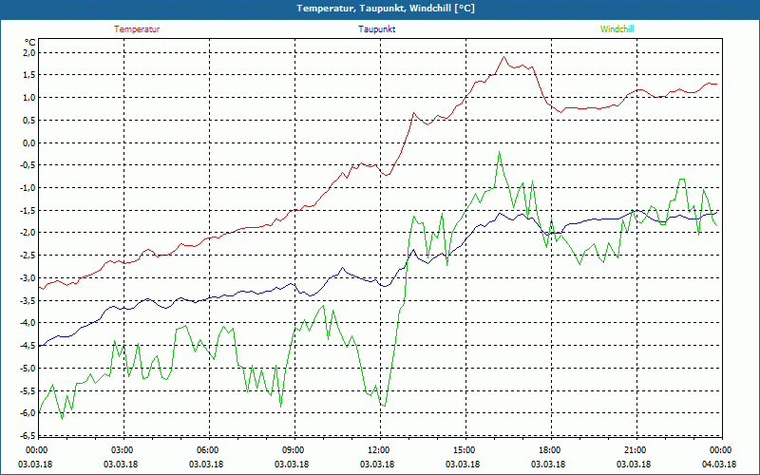
Task: Click the 12:00 time label on x-axis
Action: pos(378,450)
